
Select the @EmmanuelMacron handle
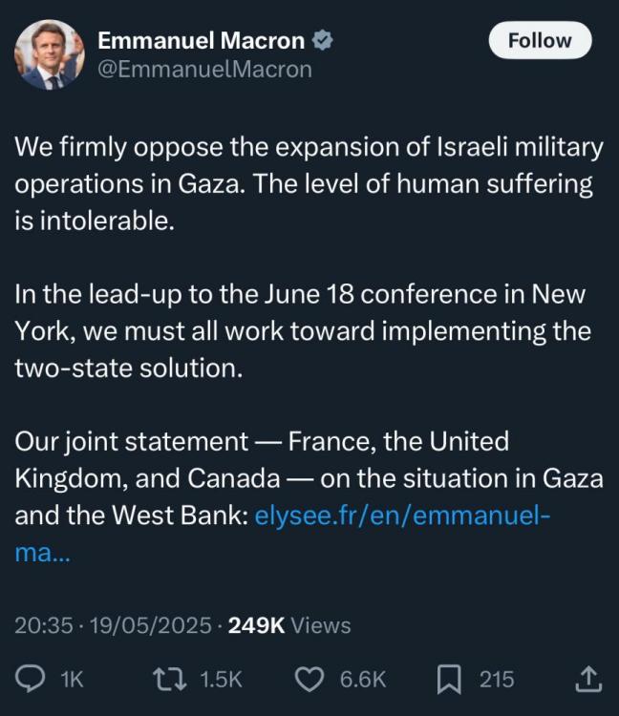tap(204, 70)
